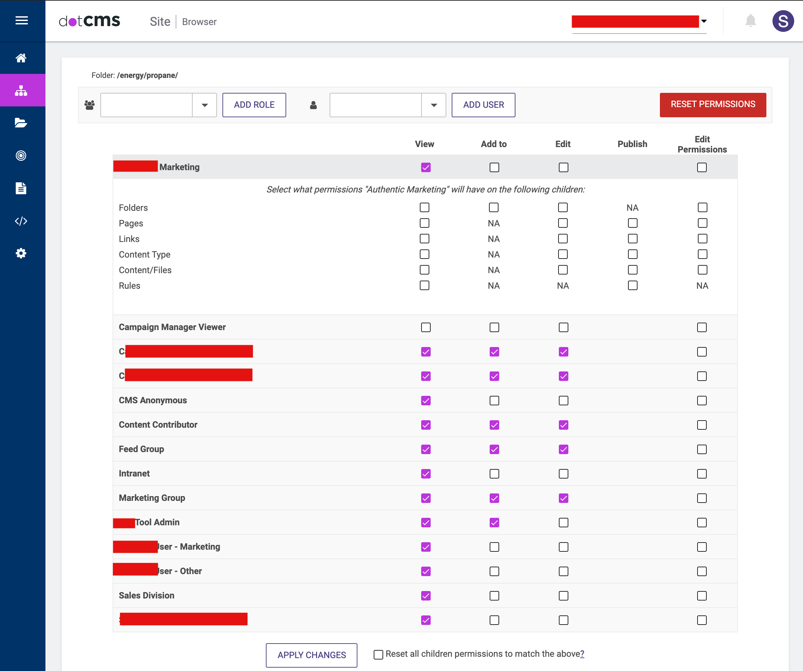Click the Browser breadcrumb

tap(199, 22)
